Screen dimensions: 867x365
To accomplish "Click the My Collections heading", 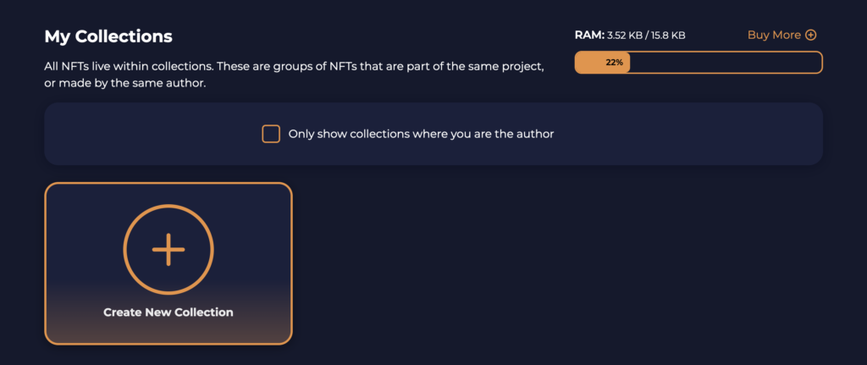I will tap(108, 36).
